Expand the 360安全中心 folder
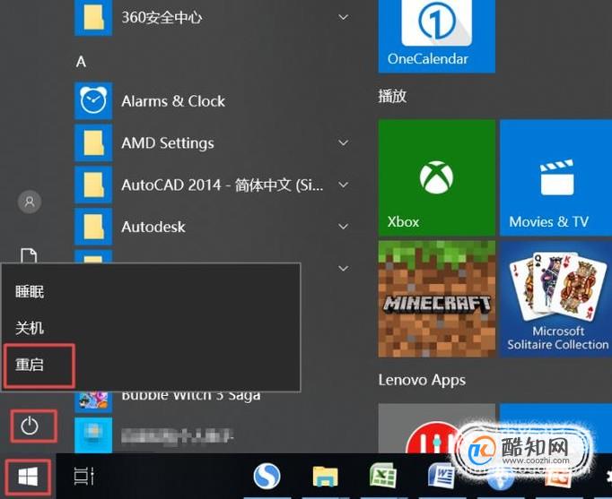The image size is (612, 499). click(344, 17)
